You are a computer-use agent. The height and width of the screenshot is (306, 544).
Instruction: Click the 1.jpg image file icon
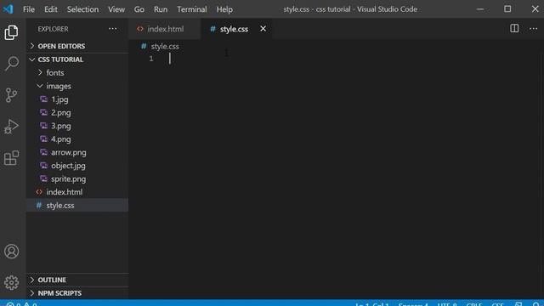(43, 99)
